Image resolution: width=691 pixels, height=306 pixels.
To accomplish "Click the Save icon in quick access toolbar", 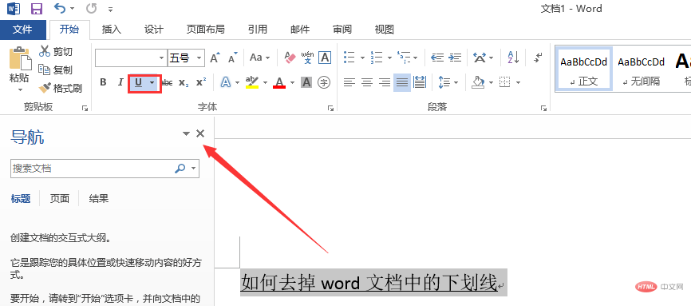I will 37,9.
